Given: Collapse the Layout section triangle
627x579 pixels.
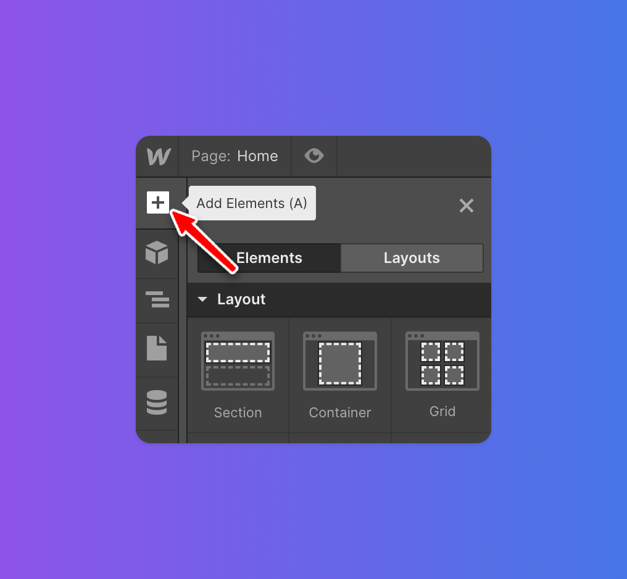Looking at the screenshot, I should point(202,299).
